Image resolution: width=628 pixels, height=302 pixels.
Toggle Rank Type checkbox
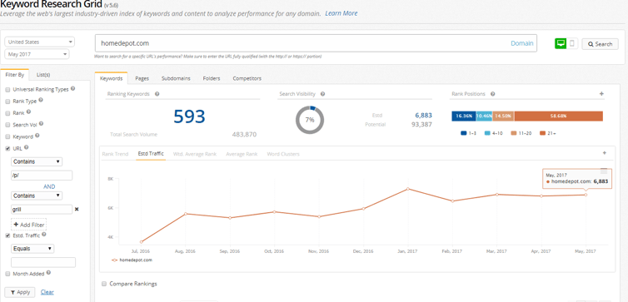[7, 101]
